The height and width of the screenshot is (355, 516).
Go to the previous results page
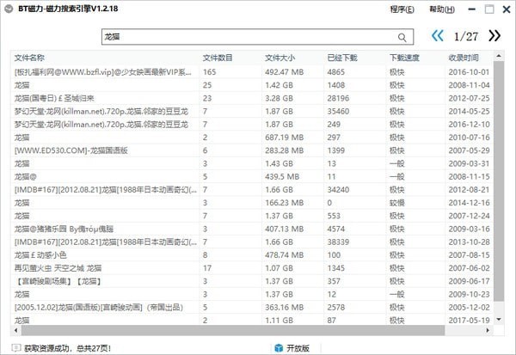coord(438,36)
